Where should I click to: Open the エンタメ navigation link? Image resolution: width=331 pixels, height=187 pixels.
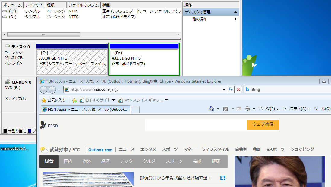148,149
